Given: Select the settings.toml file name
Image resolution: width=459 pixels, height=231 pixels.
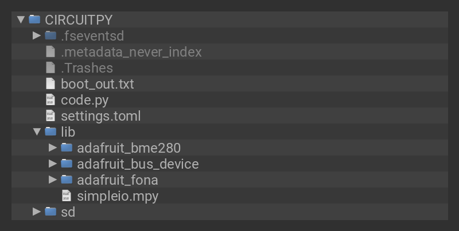Looking at the screenshot, I should (x=100, y=116).
